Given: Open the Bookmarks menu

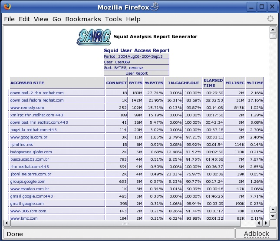Looking at the screenshot, I should coord(83,19).
